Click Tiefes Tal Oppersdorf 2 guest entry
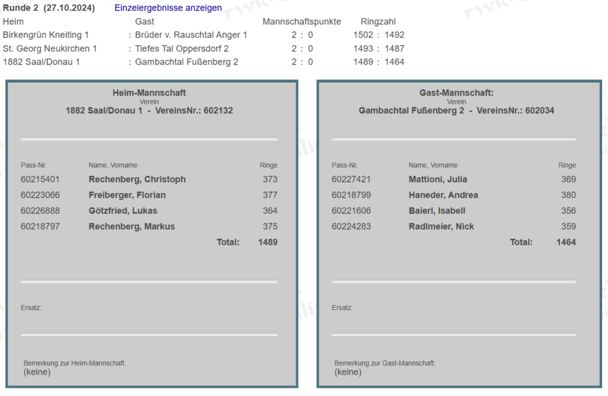 182,49
